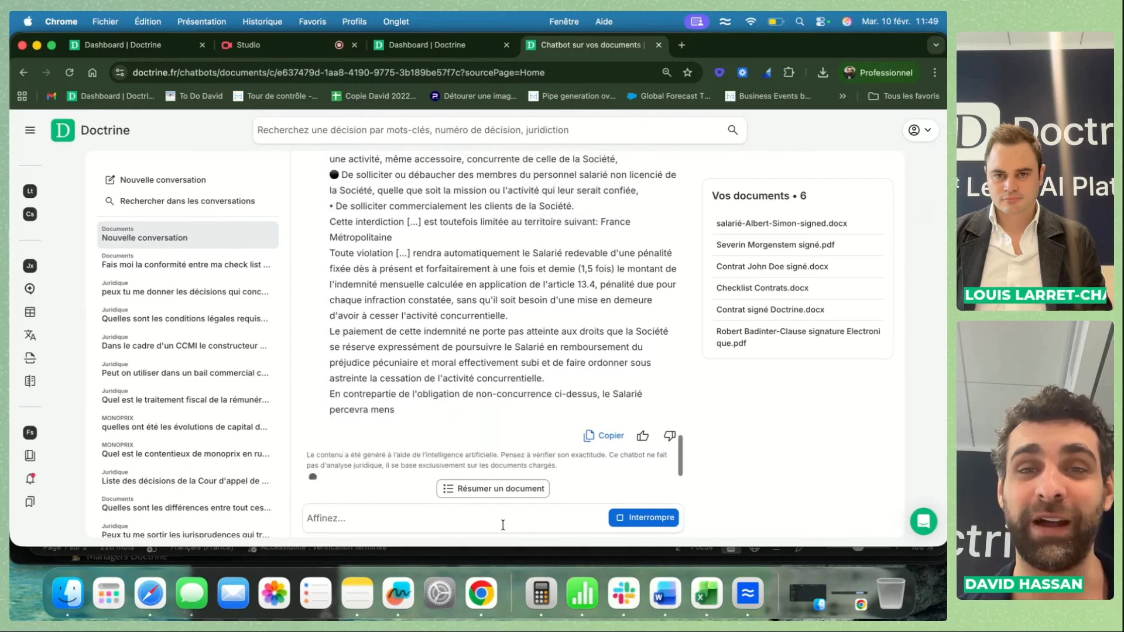1124x632 pixels.
Task: Expand the Chrome tab search chevron
Action: tap(935, 45)
